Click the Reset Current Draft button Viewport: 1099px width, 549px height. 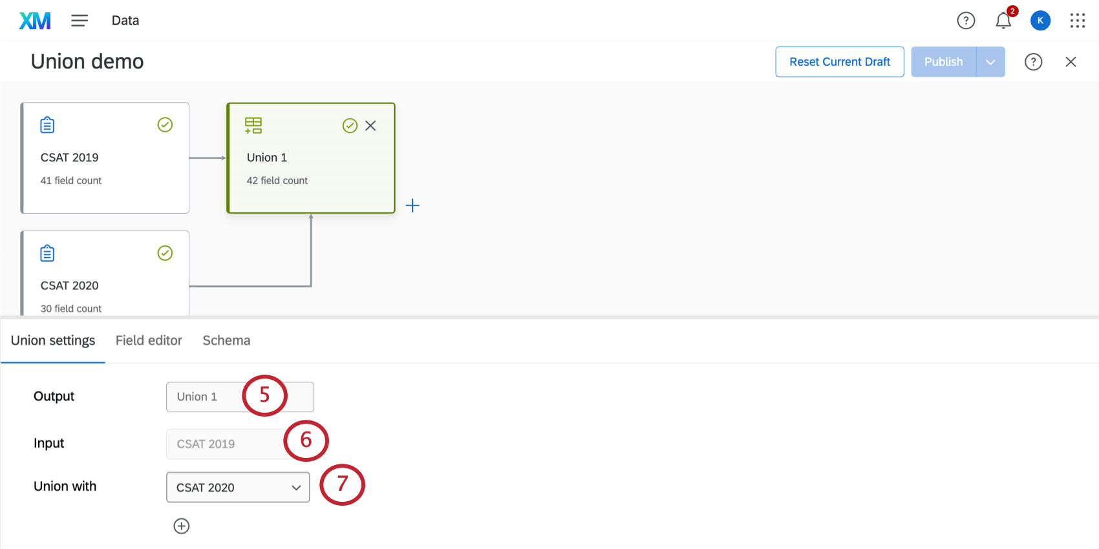click(x=839, y=61)
